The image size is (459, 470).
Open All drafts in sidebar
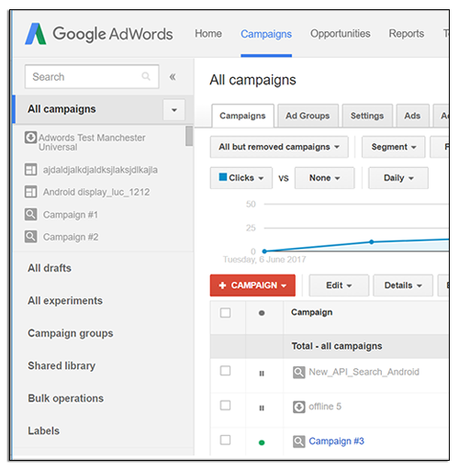tap(50, 268)
